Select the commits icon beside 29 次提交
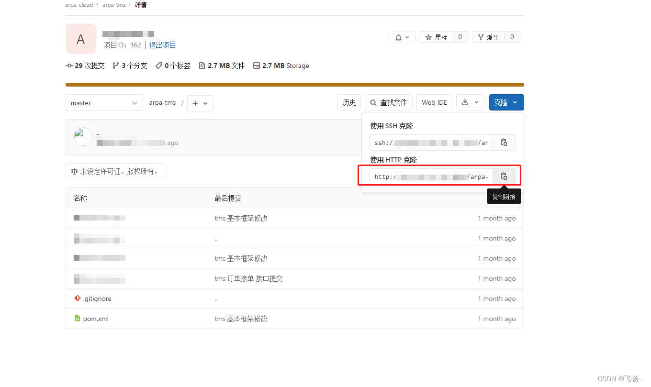This screenshot has height=387, width=651. [69, 66]
